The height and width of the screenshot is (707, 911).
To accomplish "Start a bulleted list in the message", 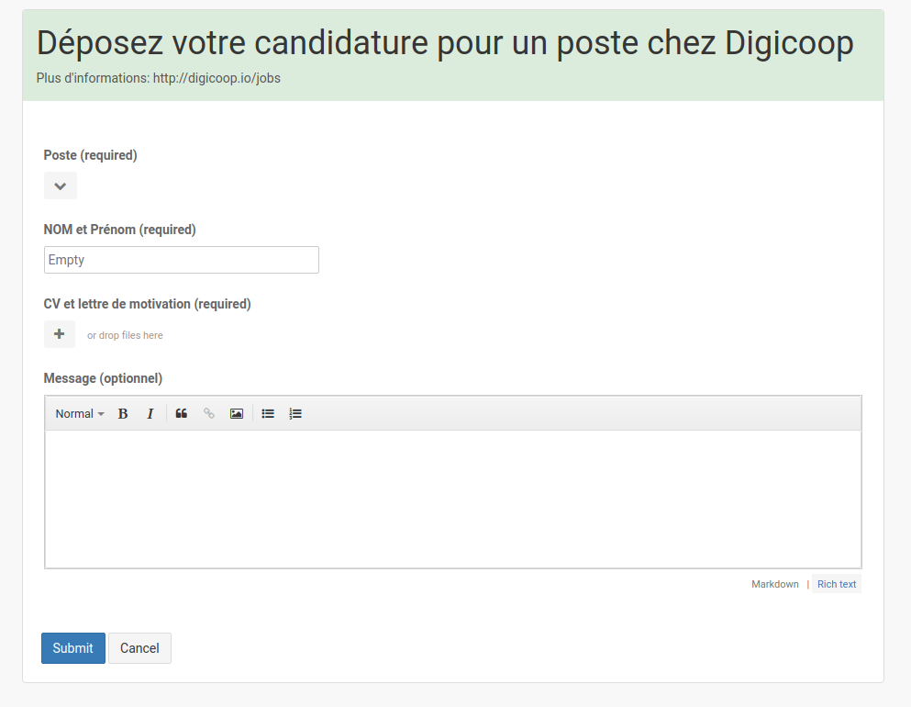I will 268,413.
